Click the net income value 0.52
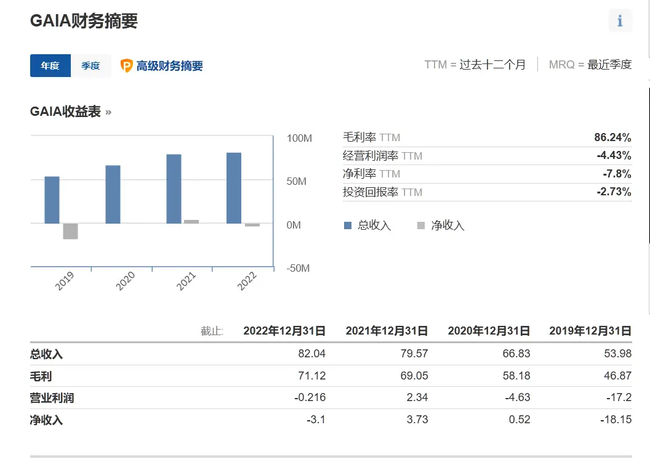Viewport: 650px width, 467px height. (x=520, y=420)
